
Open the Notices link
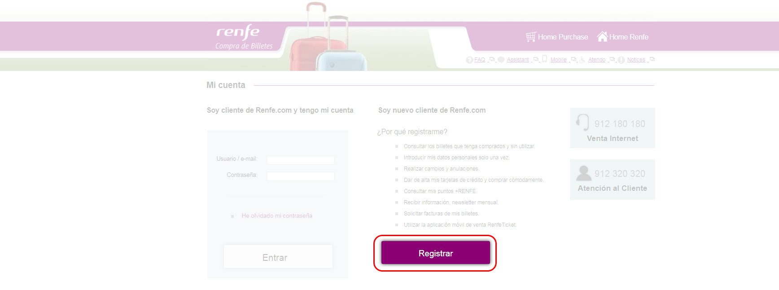(636, 60)
